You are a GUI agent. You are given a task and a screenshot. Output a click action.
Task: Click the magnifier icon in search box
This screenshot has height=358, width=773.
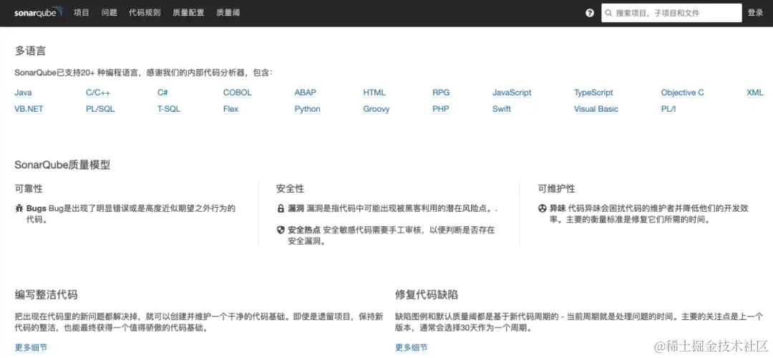pyautogui.click(x=610, y=13)
